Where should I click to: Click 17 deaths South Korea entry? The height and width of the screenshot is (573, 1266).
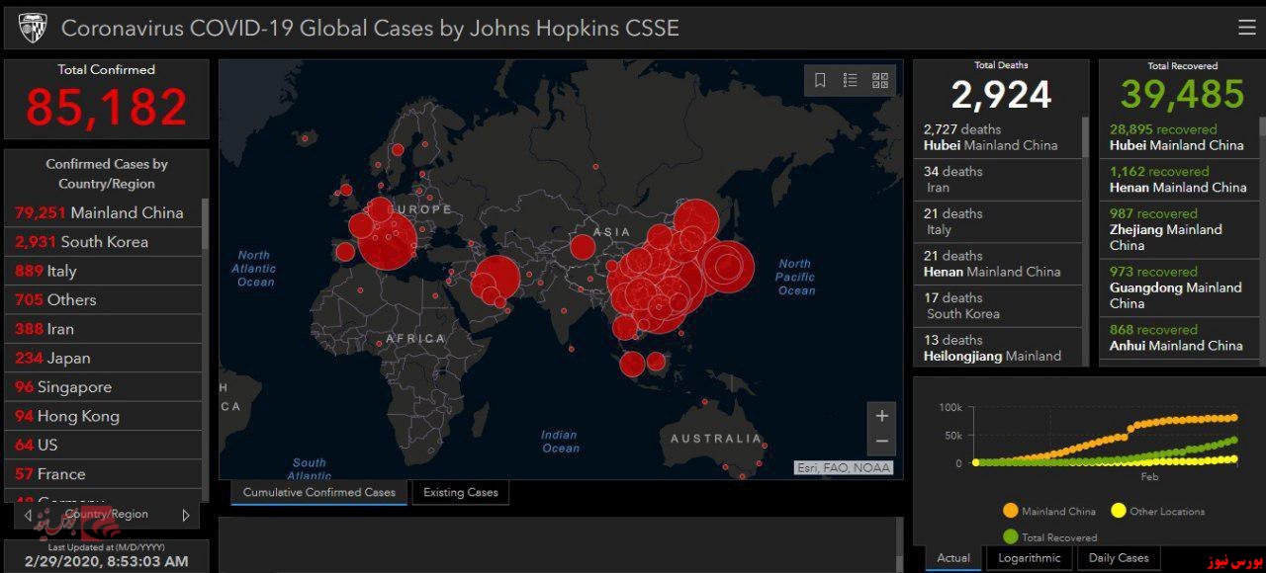pyautogui.click(x=998, y=306)
